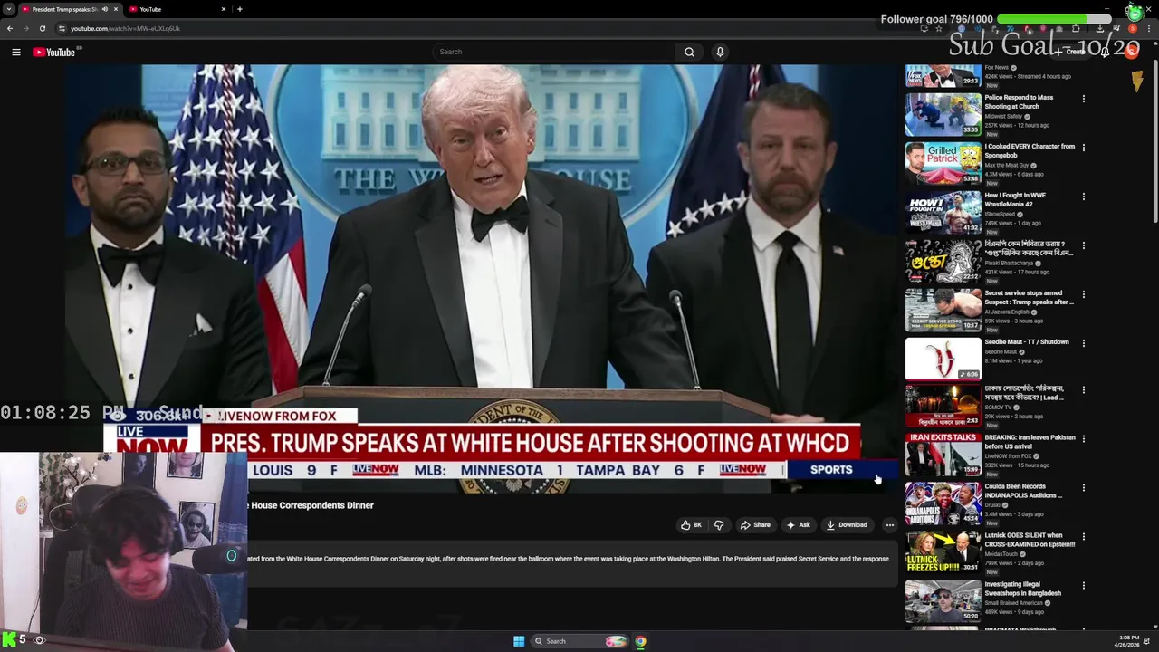Click the Download button
The height and width of the screenshot is (652, 1159).
pyautogui.click(x=847, y=525)
